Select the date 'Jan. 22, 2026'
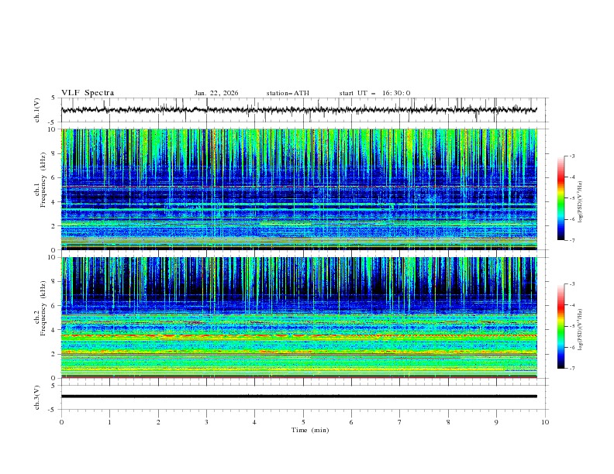 [x=216, y=93]
